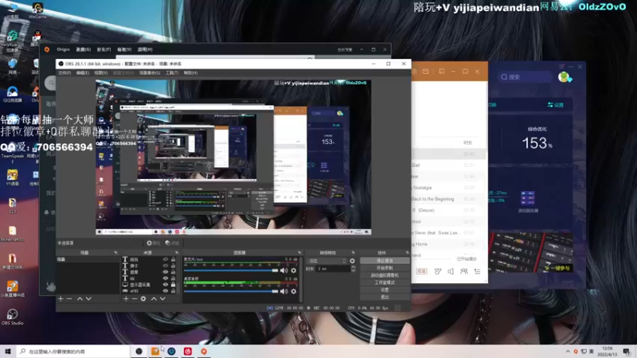Open OBS File menu
This screenshot has width=637, height=358.
click(64, 73)
